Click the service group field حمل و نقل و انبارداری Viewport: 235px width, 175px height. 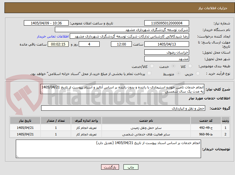tap(123, 108)
